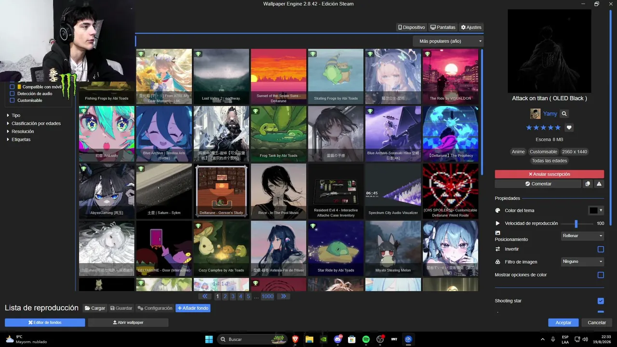Show hidden system tray icons
This screenshot has width=617, height=347.
coord(543,339)
